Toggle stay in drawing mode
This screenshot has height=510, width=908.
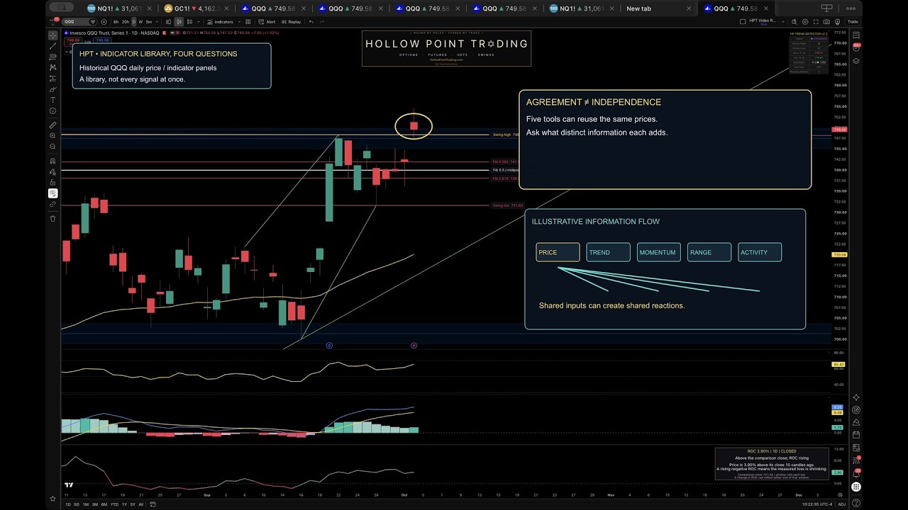pyautogui.click(x=52, y=171)
